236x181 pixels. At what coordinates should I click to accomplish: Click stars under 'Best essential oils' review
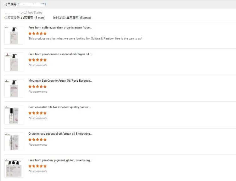(x=37, y=113)
